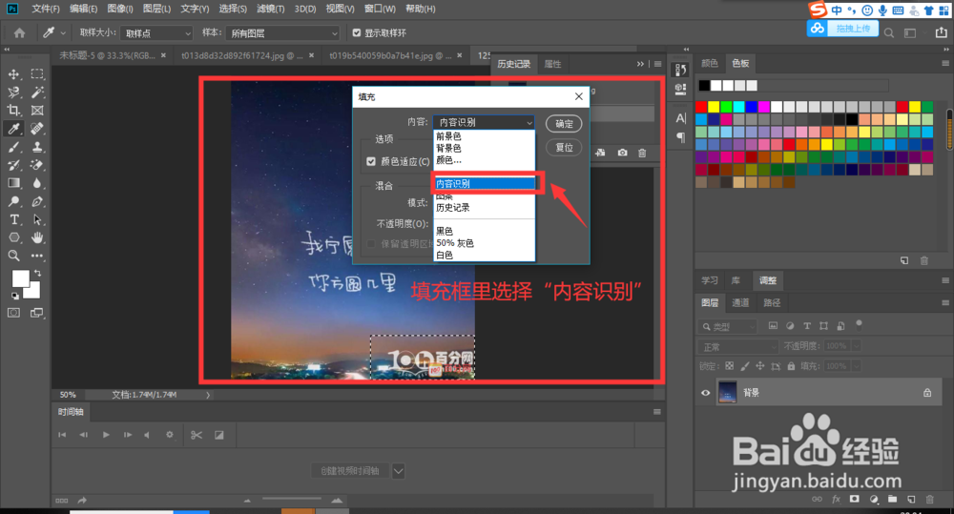This screenshot has width=954, height=514.
Task: Open the Sample Size dropdown
Action: coord(156,32)
